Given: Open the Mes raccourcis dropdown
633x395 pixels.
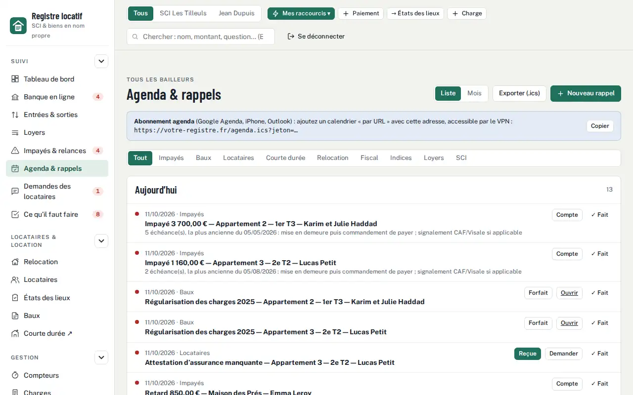Looking at the screenshot, I should tap(301, 13).
